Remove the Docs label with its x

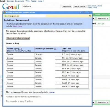pyautogui.click(x=103, y=24)
